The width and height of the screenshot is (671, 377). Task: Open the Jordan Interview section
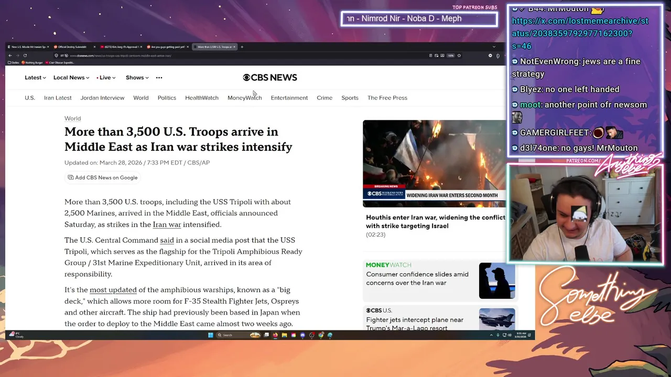coord(102,98)
